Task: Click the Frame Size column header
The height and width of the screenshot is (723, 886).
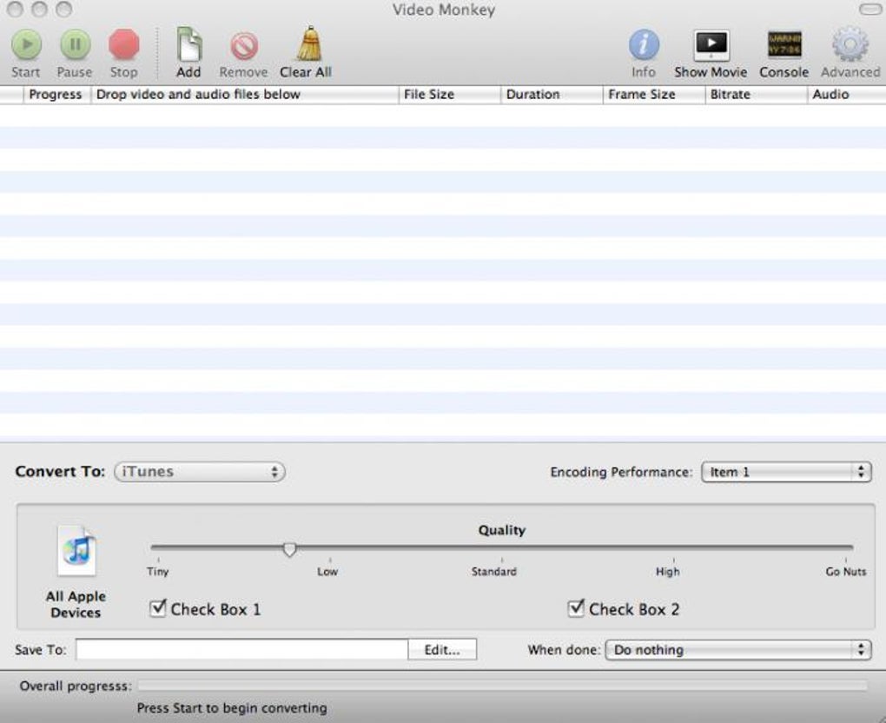Action: [654, 95]
